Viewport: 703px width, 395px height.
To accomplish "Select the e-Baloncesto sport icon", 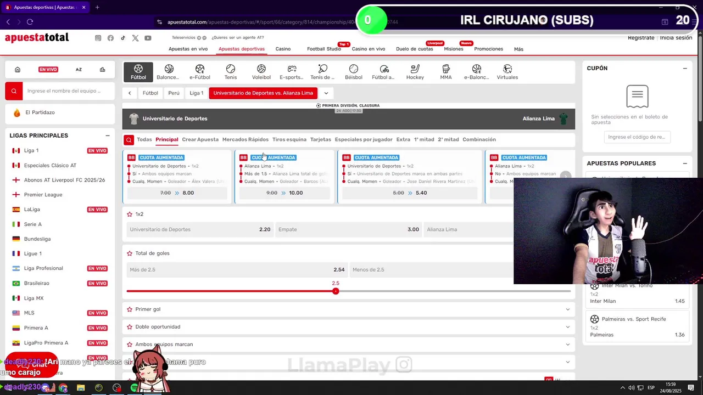I will point(476,72).
